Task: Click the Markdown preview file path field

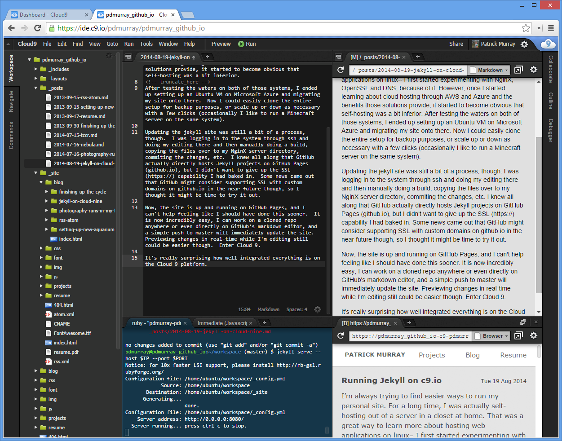Action: tap(408, 70)
